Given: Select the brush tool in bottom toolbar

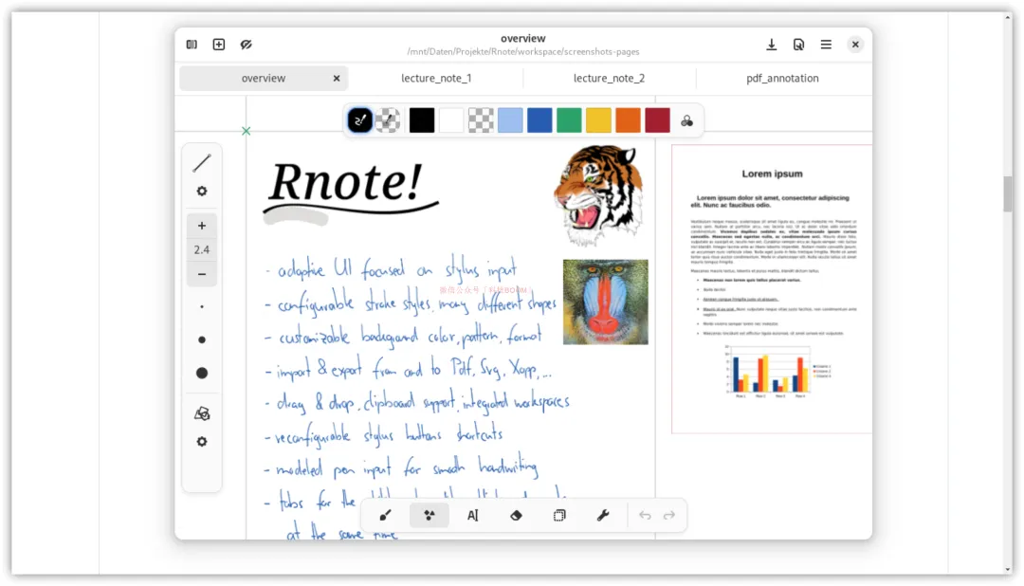Looking at the screenshot, I should 385,516.
